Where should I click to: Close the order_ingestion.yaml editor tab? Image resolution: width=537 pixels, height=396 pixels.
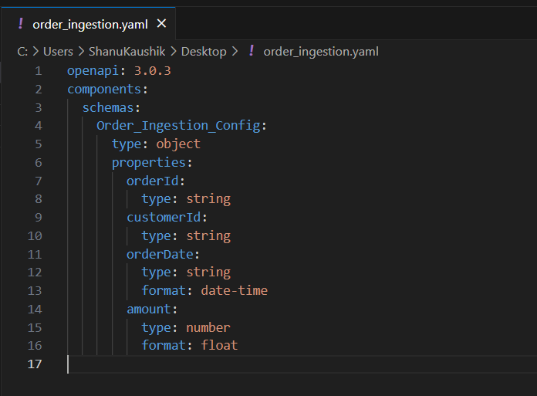pyautogui.click(x=160, y=24)
